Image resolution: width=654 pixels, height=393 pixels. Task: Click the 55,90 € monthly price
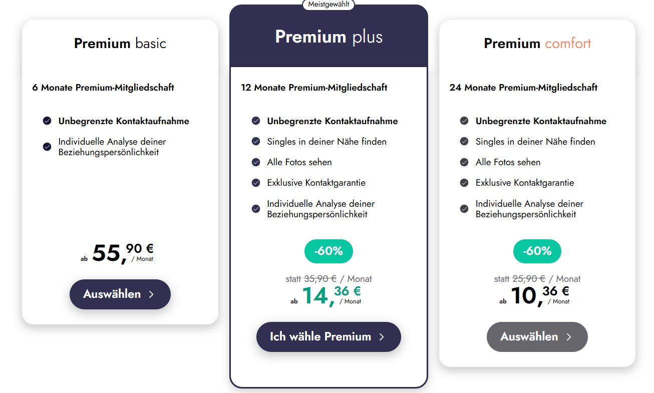[122, 253]
